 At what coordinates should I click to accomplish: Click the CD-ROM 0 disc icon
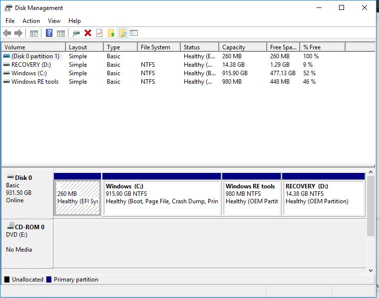tap(11, 226)
